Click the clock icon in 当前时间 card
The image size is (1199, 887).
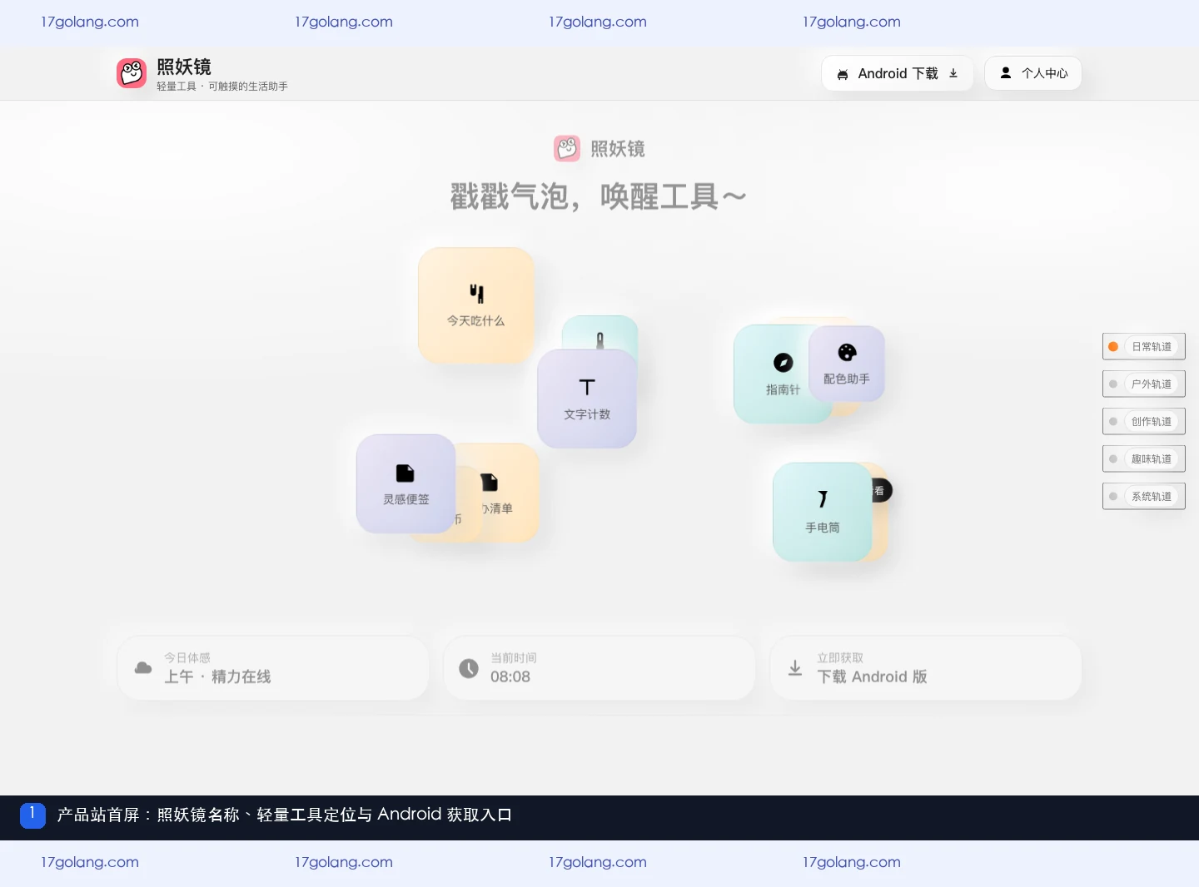click(x=469, y=668)
